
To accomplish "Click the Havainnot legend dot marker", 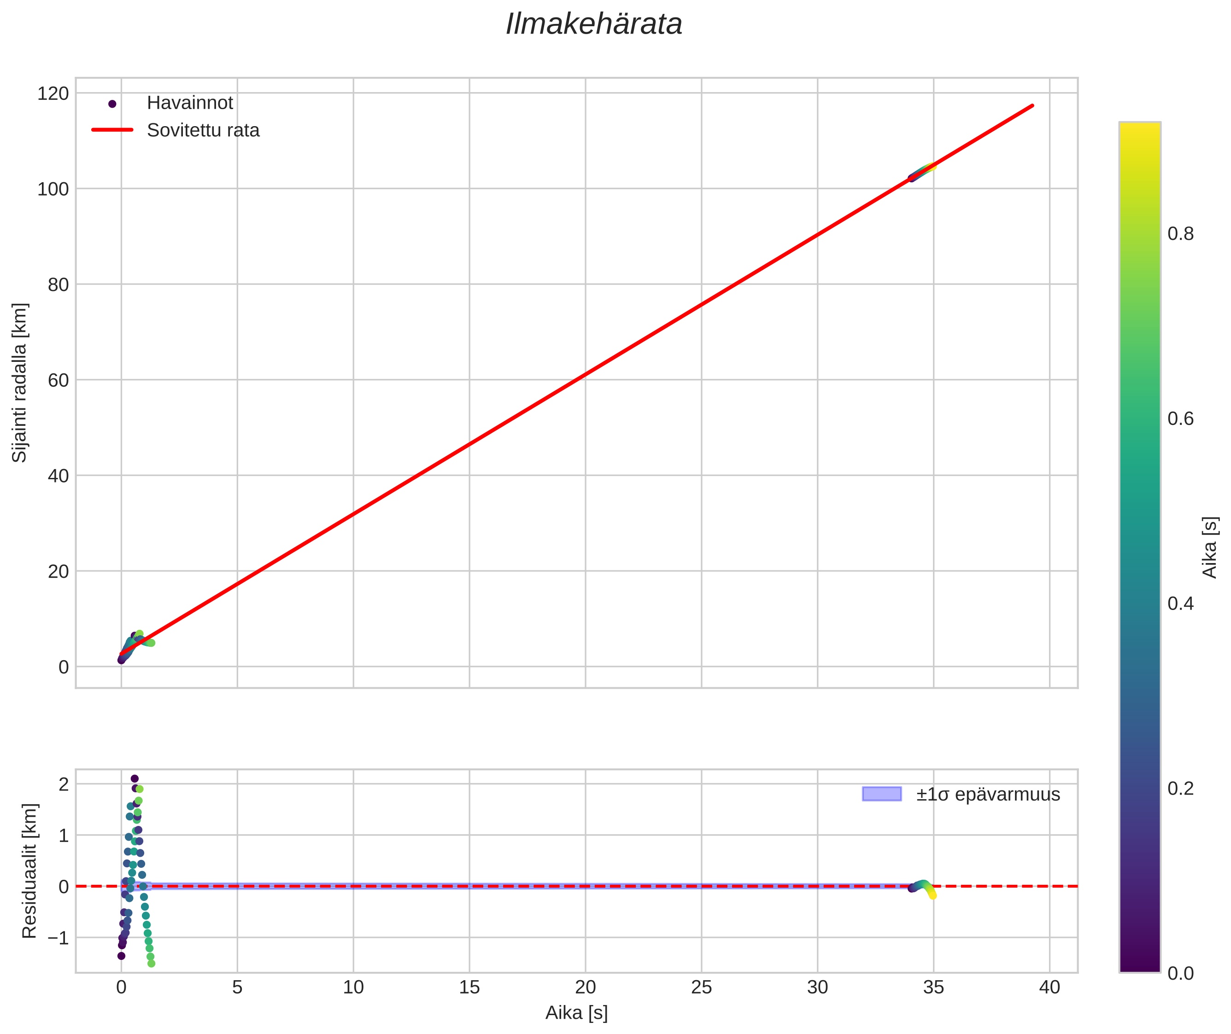I will (112, 104).
